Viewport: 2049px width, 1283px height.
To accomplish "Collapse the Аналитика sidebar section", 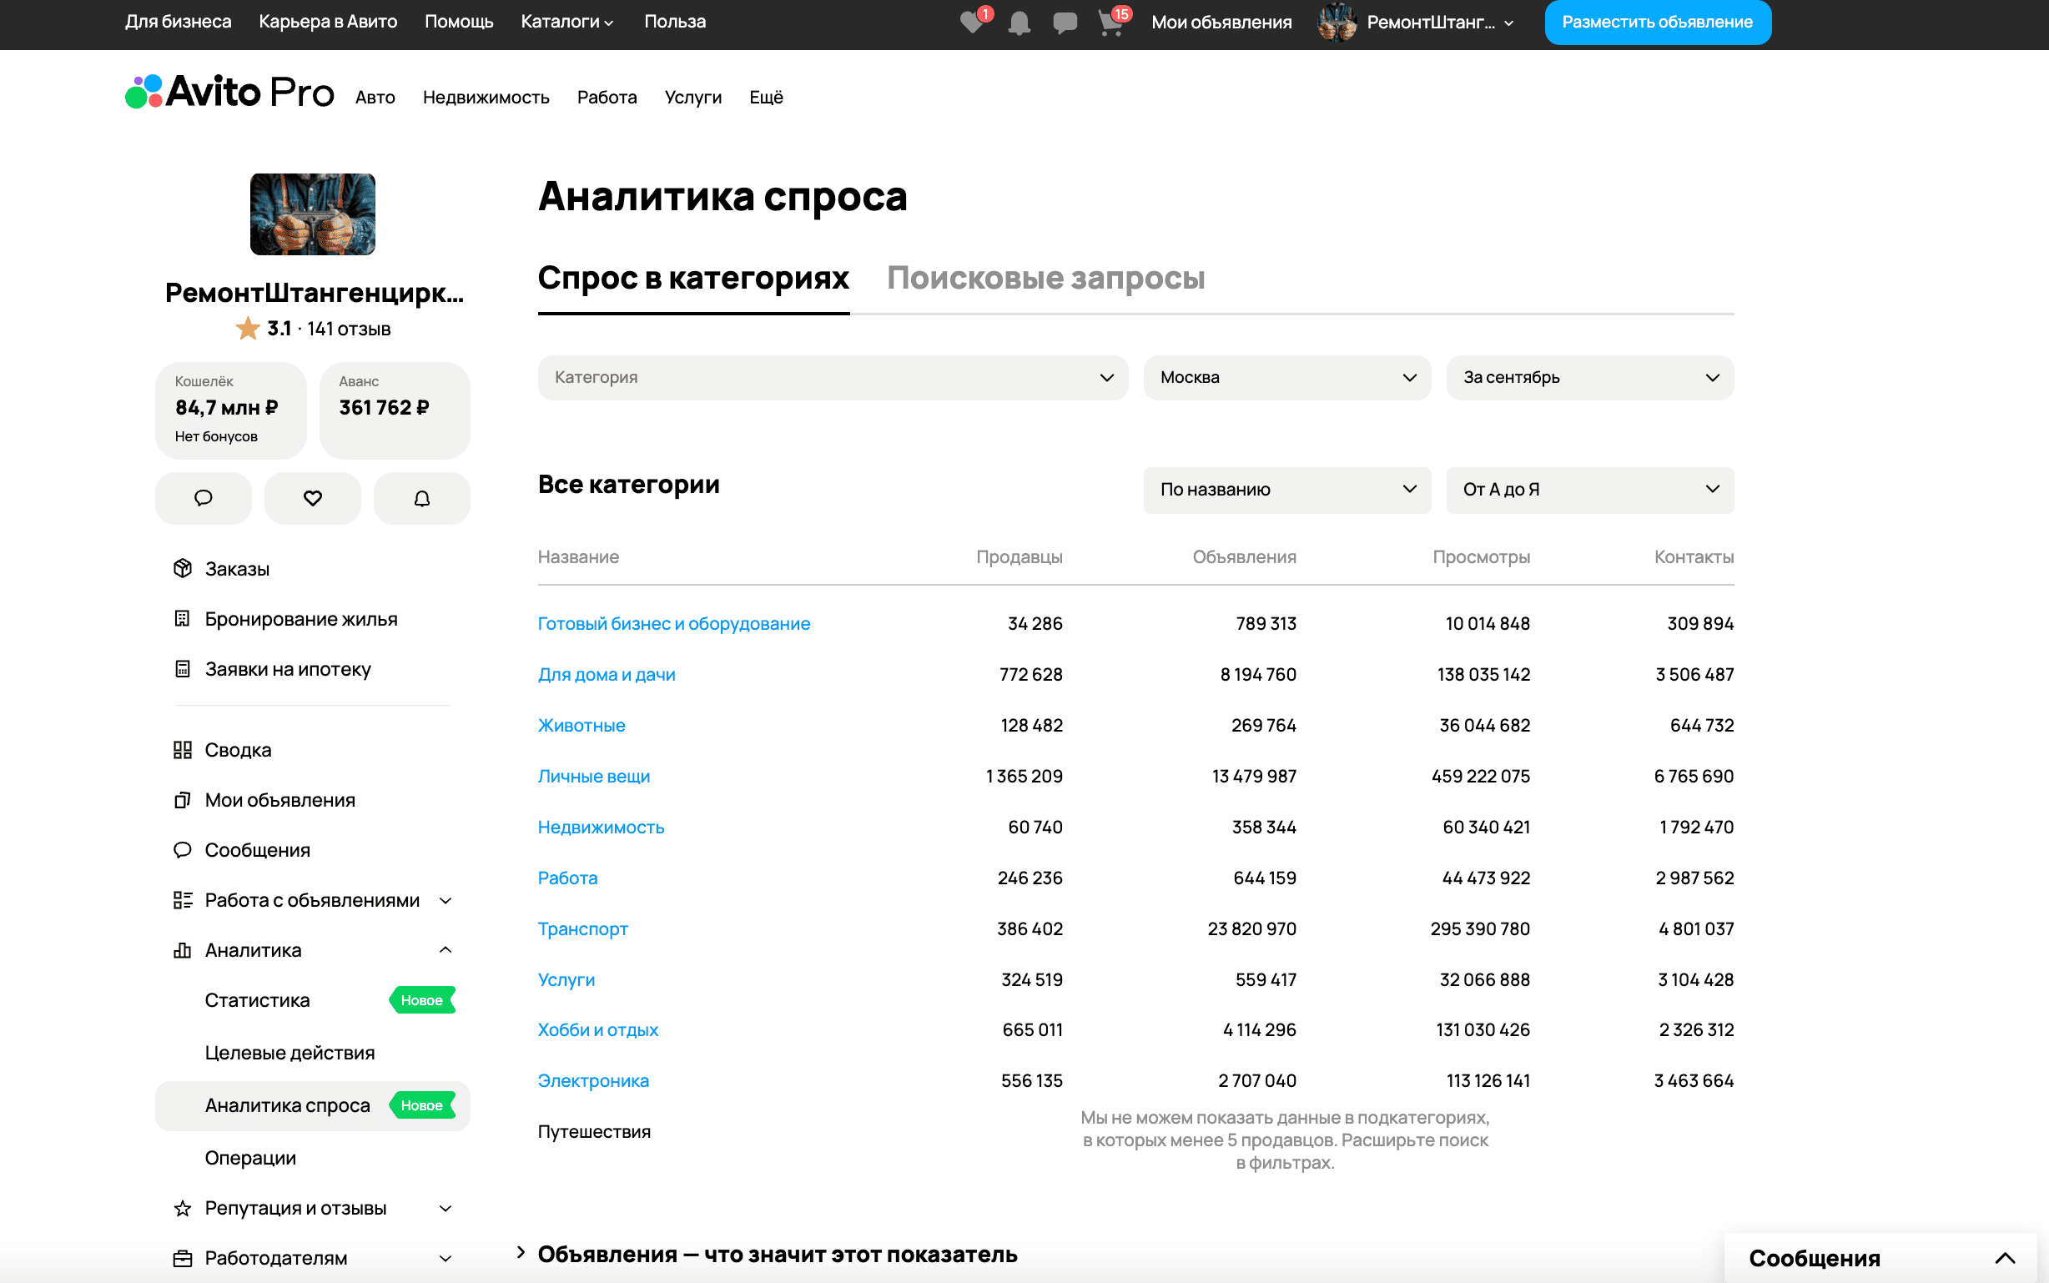I will pos(445,949).
